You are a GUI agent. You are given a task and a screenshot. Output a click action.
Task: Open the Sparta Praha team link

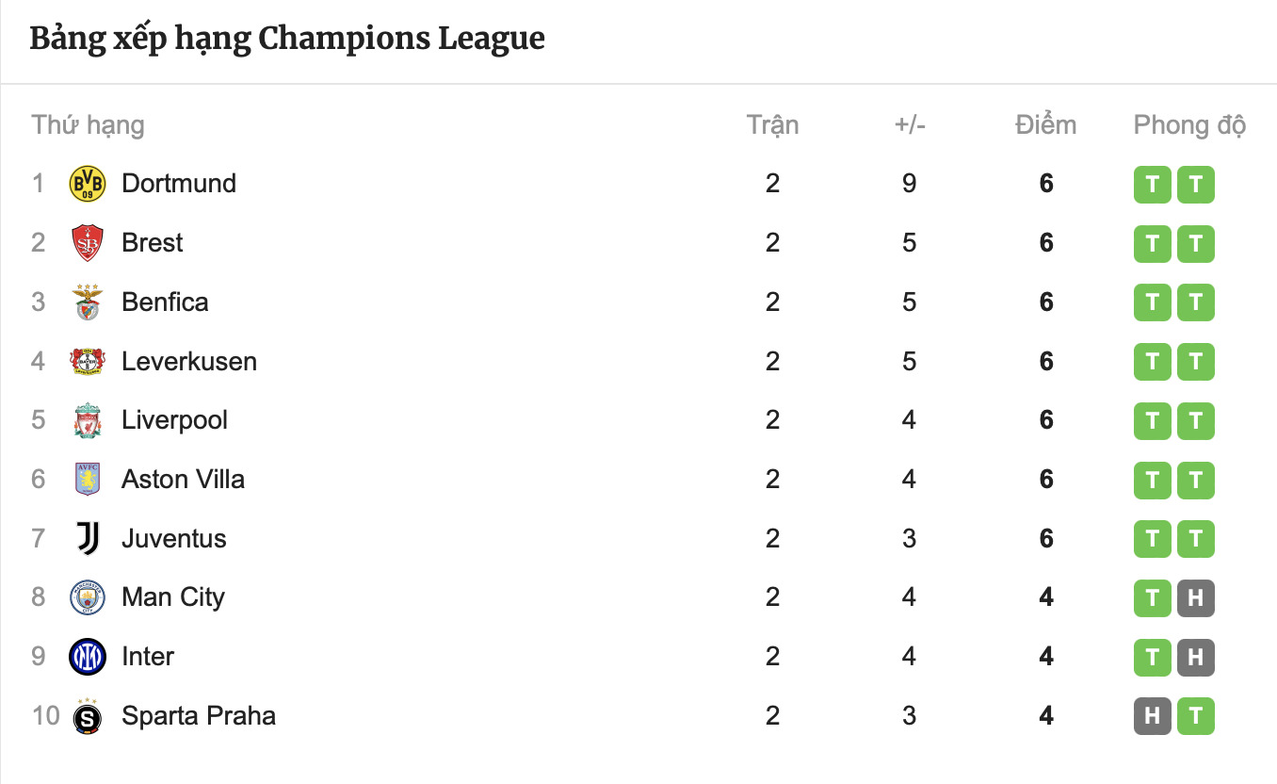tap(199, 716)
